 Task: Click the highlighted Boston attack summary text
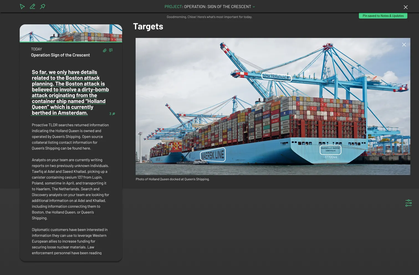click(70, 92)
